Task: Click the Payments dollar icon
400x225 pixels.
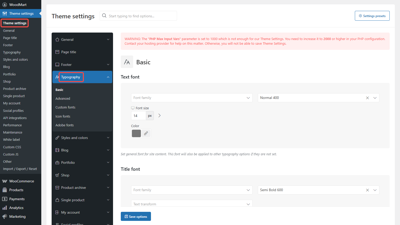Action: [5, 199]
